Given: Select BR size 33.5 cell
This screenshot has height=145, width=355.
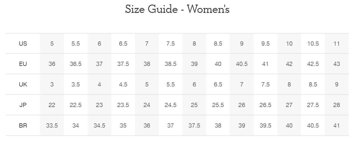Looking at the screenshot, I should click(52, 126).
